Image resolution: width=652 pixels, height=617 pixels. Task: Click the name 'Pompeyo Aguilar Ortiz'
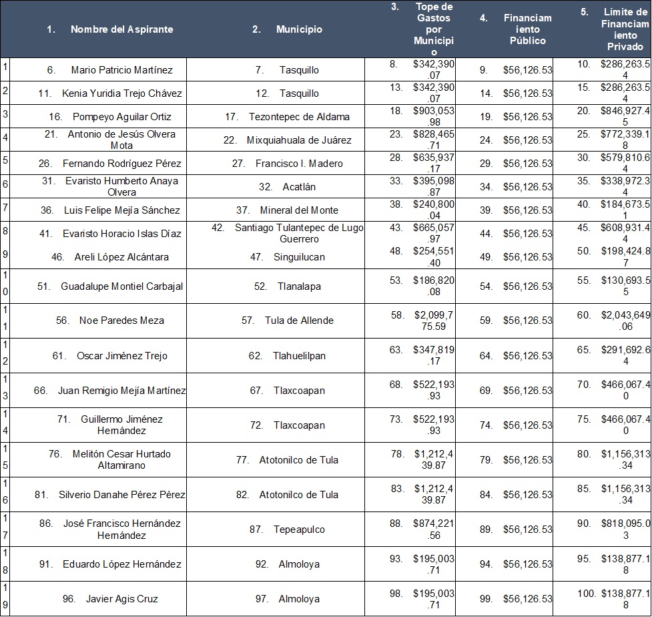point(122,116)
